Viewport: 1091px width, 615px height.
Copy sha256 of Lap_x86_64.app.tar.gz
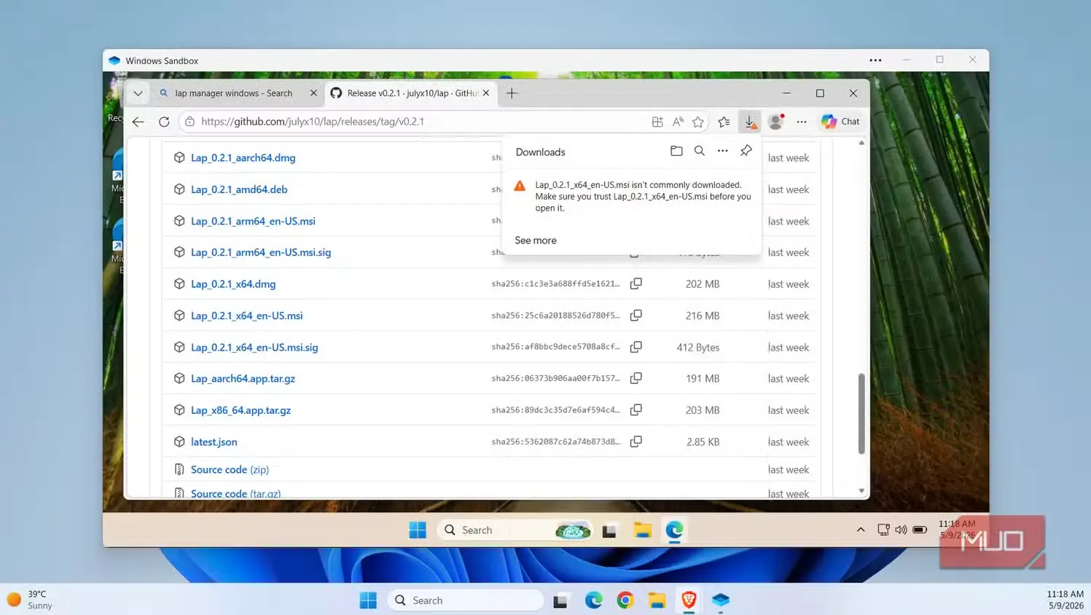pyautogui.click(x=636, y=410)
